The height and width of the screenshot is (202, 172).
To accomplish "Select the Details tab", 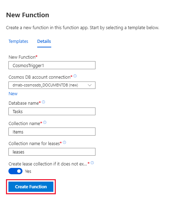I will point(44,41).
